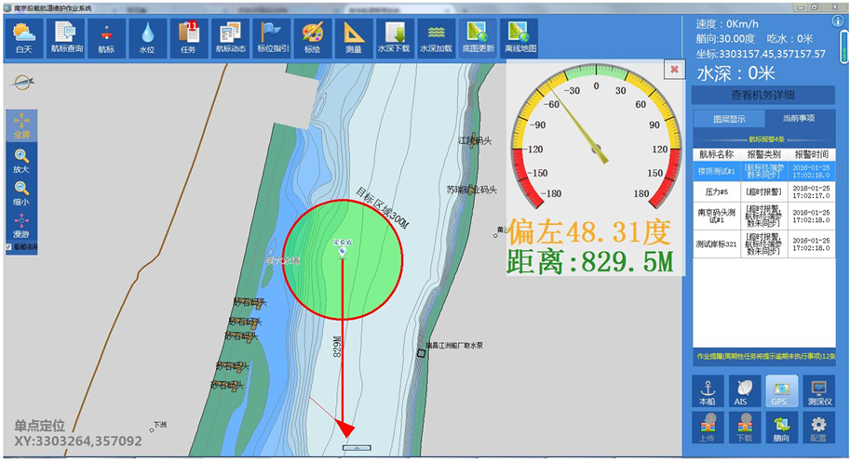Click the 航标 beacon toolbar icon

pos(107,38)
